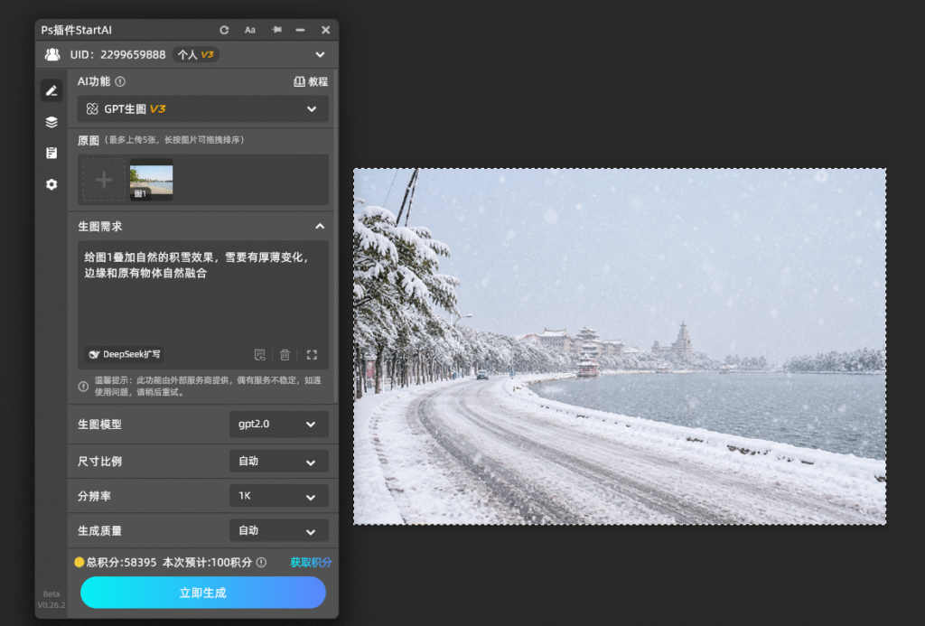Click the warning info icon beside 温馨提示
The width and height of the screenshot is (925, 626).
tap(84, 387)
